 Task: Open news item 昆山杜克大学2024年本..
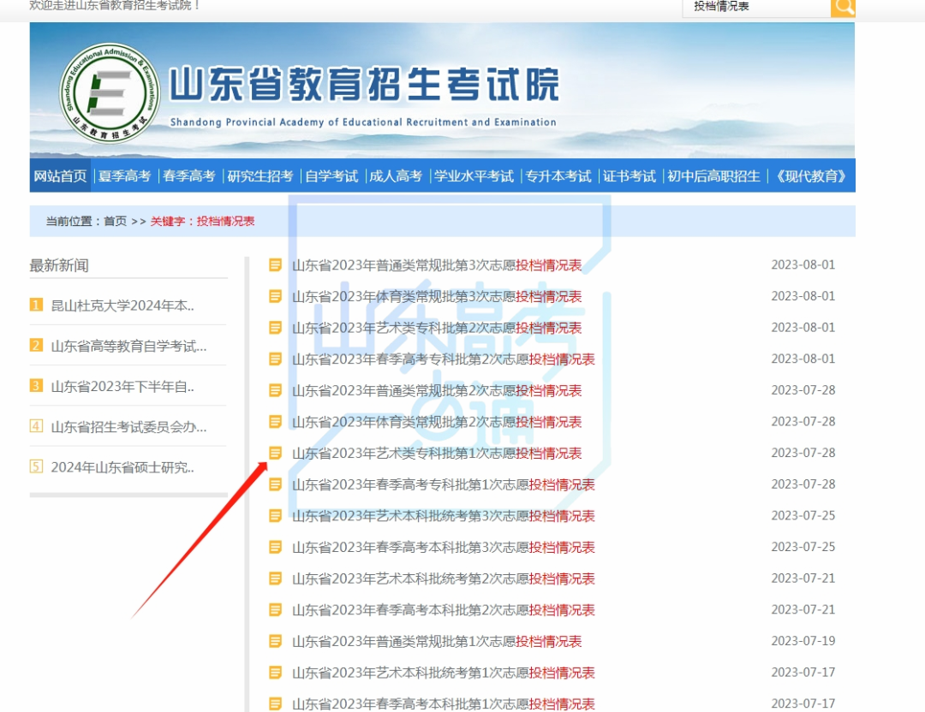pyautogui.click(x=122, y=306)
